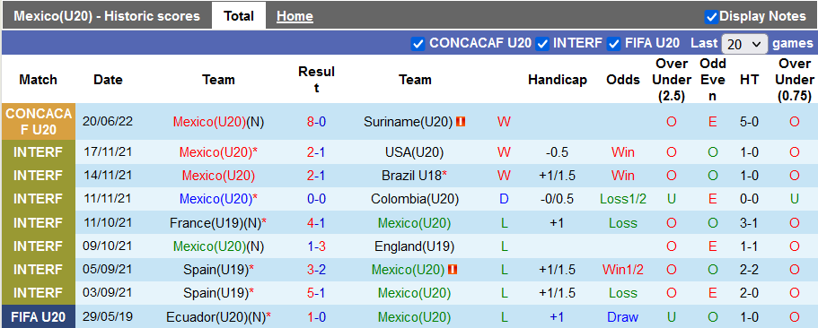Toggle the Display Notes checkbox
Viewport: 818px width, 328px height.
tap(711, 17)
